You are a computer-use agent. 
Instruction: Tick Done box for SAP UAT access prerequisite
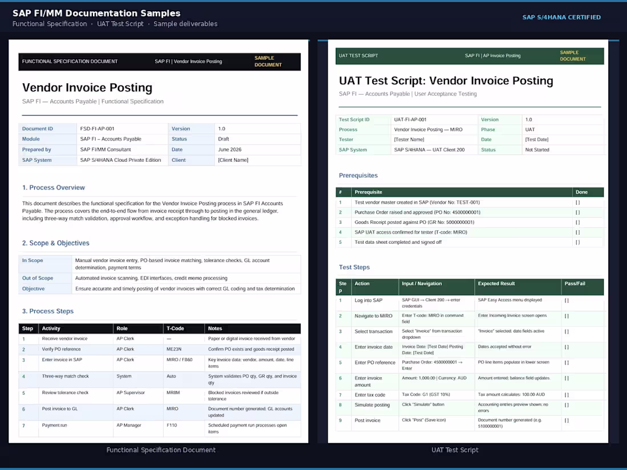tap(577, 232)
